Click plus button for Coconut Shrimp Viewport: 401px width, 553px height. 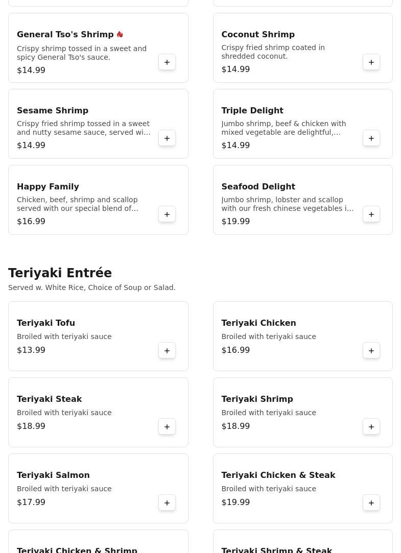(371, 62)
